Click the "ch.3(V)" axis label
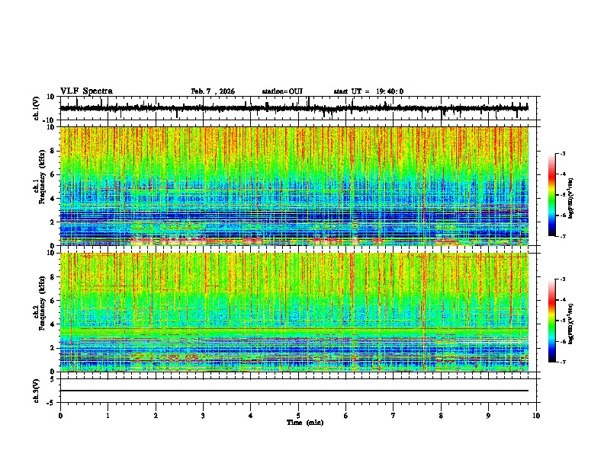 click(x=37, y=391)
